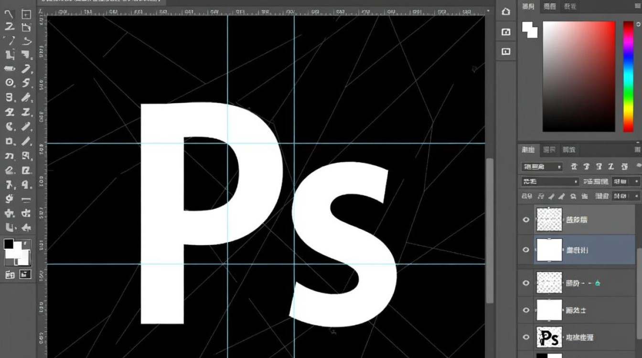Click the highlighted layer's white thumbnail
The width and height of the screenshot is (642, 358).
[x=549, y=250]
